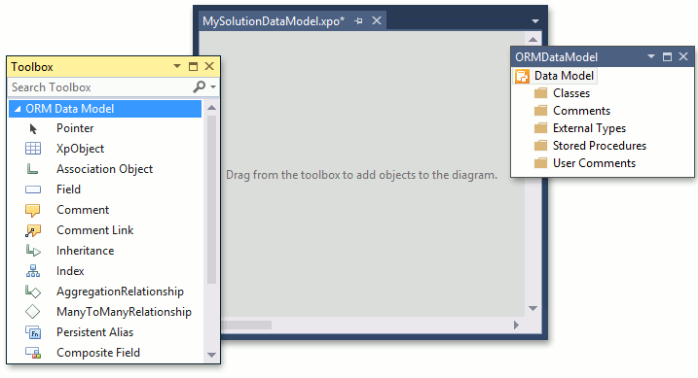This screenshot has height=378, width=698.
Task: Choose the Composite Field icon
Action: pos(33,353)
